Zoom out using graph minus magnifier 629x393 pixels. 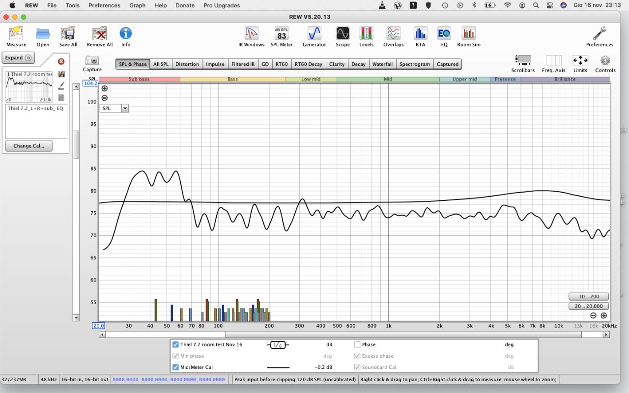pyautogui.click(x=104, y=98)
